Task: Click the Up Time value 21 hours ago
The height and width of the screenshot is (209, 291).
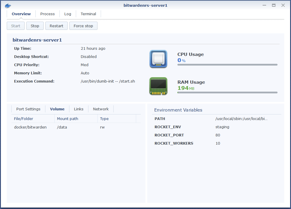Action: (x=93, y=49)
